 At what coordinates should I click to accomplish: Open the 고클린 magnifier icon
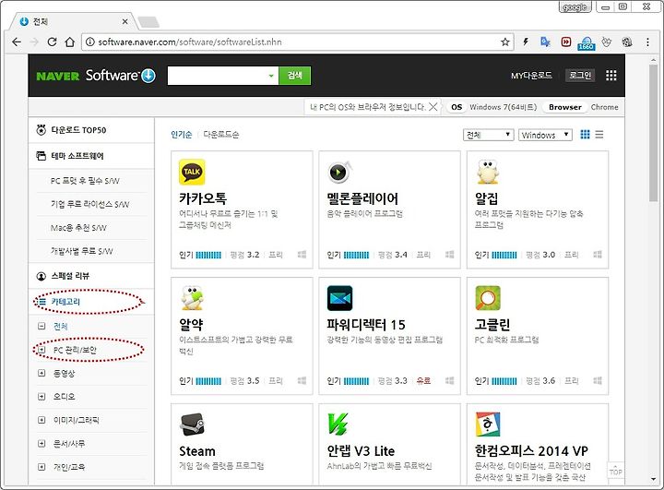click(488, 298)
